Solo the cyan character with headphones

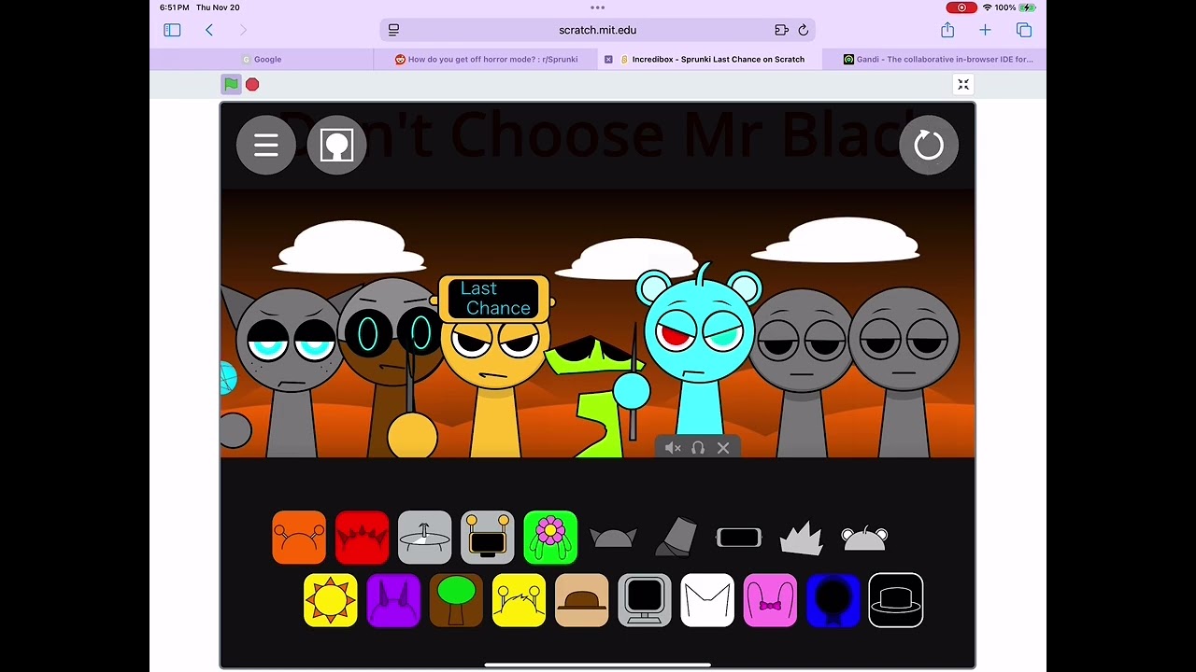point(698,448)
